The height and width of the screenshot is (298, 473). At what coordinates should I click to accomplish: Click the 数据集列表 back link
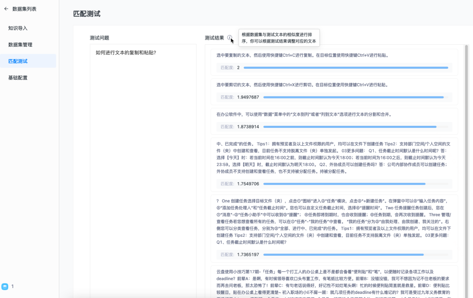pyautogui.click(x=24, y=9)
